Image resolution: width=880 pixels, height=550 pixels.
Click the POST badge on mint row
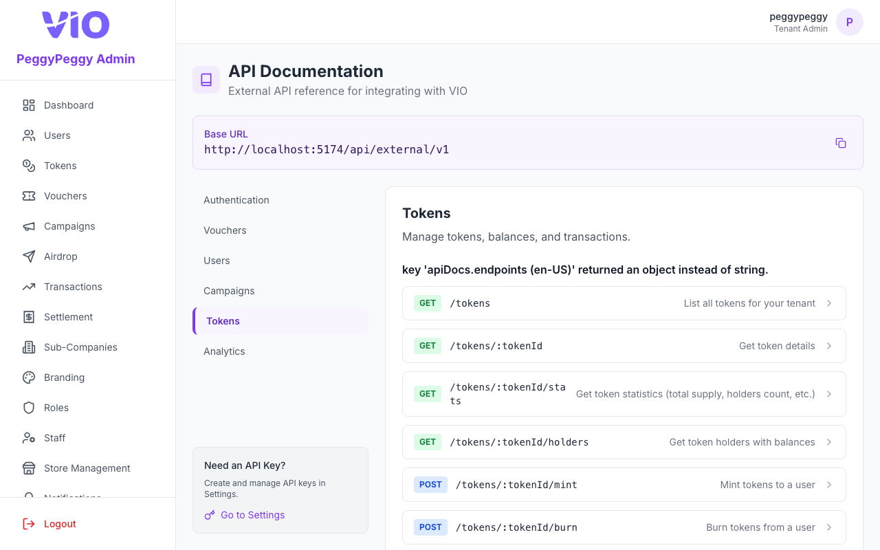click(430, 485)
